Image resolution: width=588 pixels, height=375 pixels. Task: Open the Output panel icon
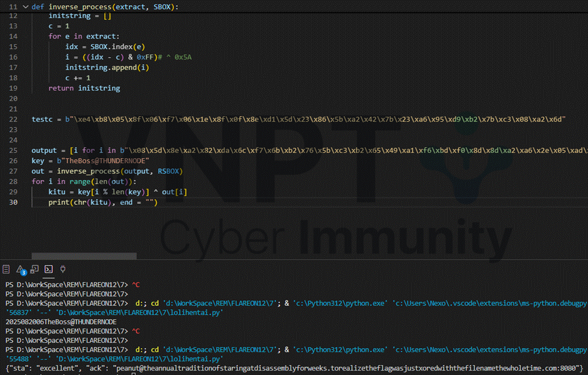[6, 269]
